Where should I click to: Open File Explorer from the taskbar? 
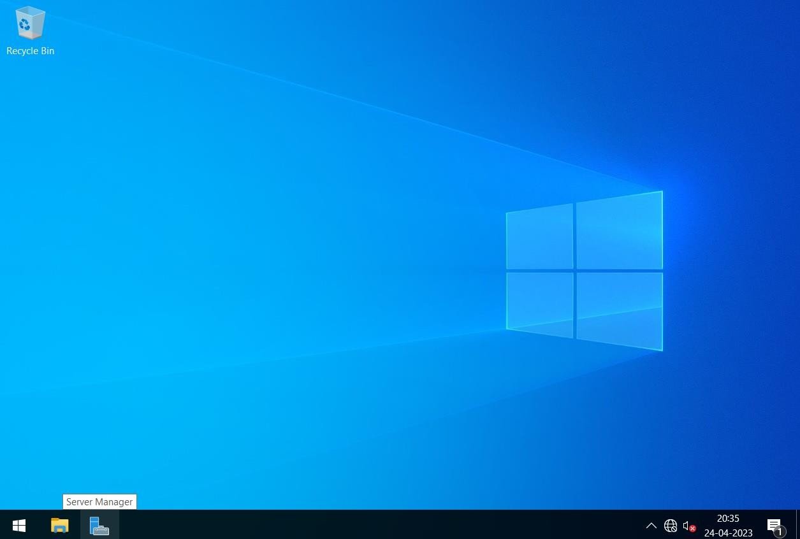click(59, 525)
